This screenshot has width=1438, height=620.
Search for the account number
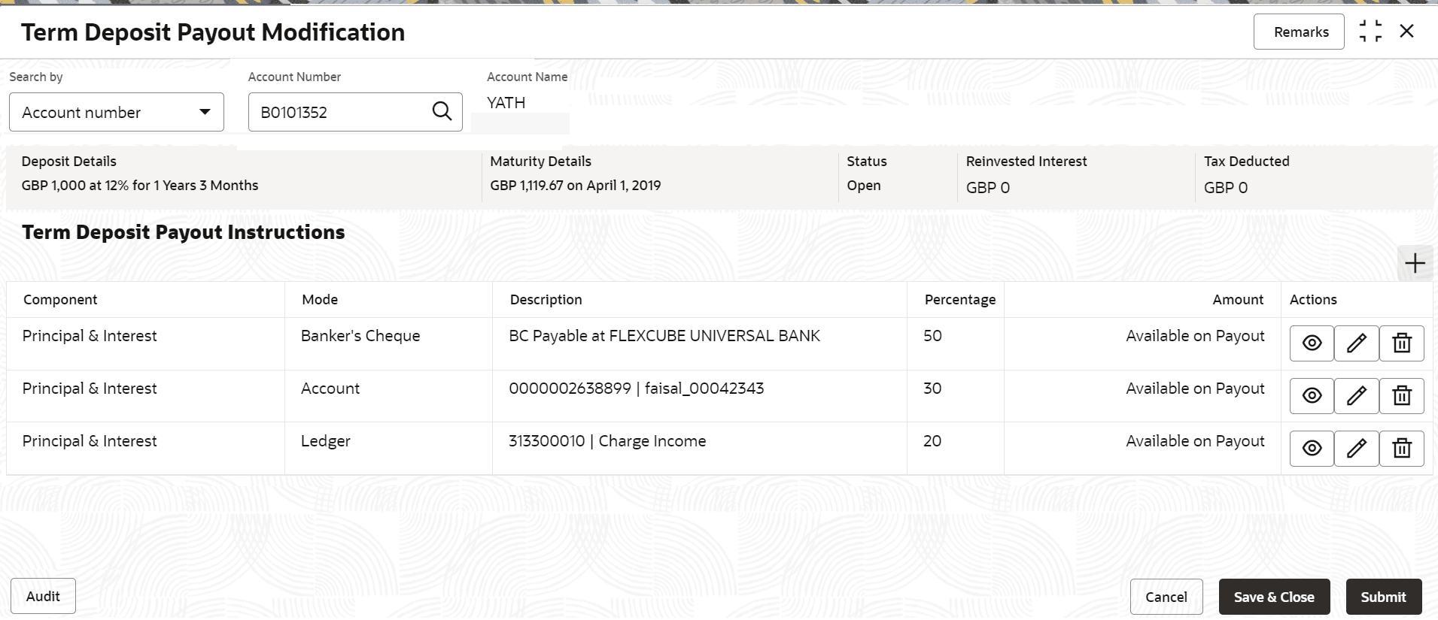442,112
